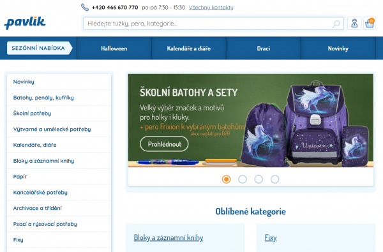Open the Papír category
The width and height of the screenshot is (383, 252).
[x=59, y=177]
